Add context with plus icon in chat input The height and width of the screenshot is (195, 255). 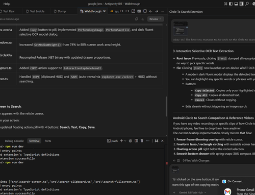(x=174, y=192)
